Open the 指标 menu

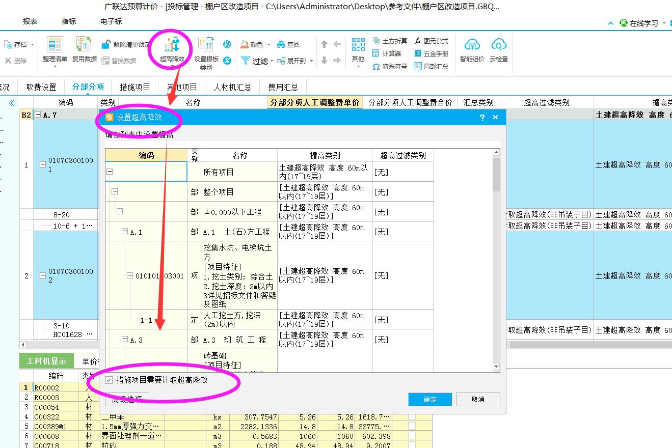[69, 21]
